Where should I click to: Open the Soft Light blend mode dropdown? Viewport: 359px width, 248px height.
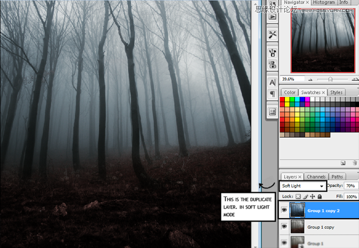click(x=303, y=186)
